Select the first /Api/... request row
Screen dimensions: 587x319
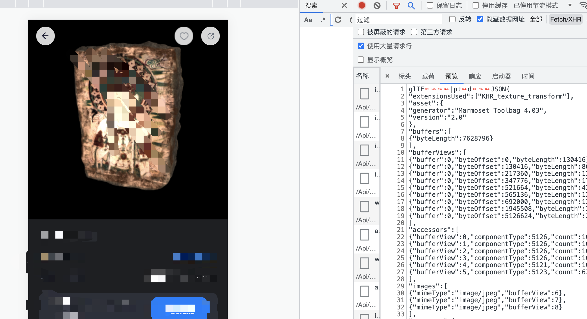(367, 98)
